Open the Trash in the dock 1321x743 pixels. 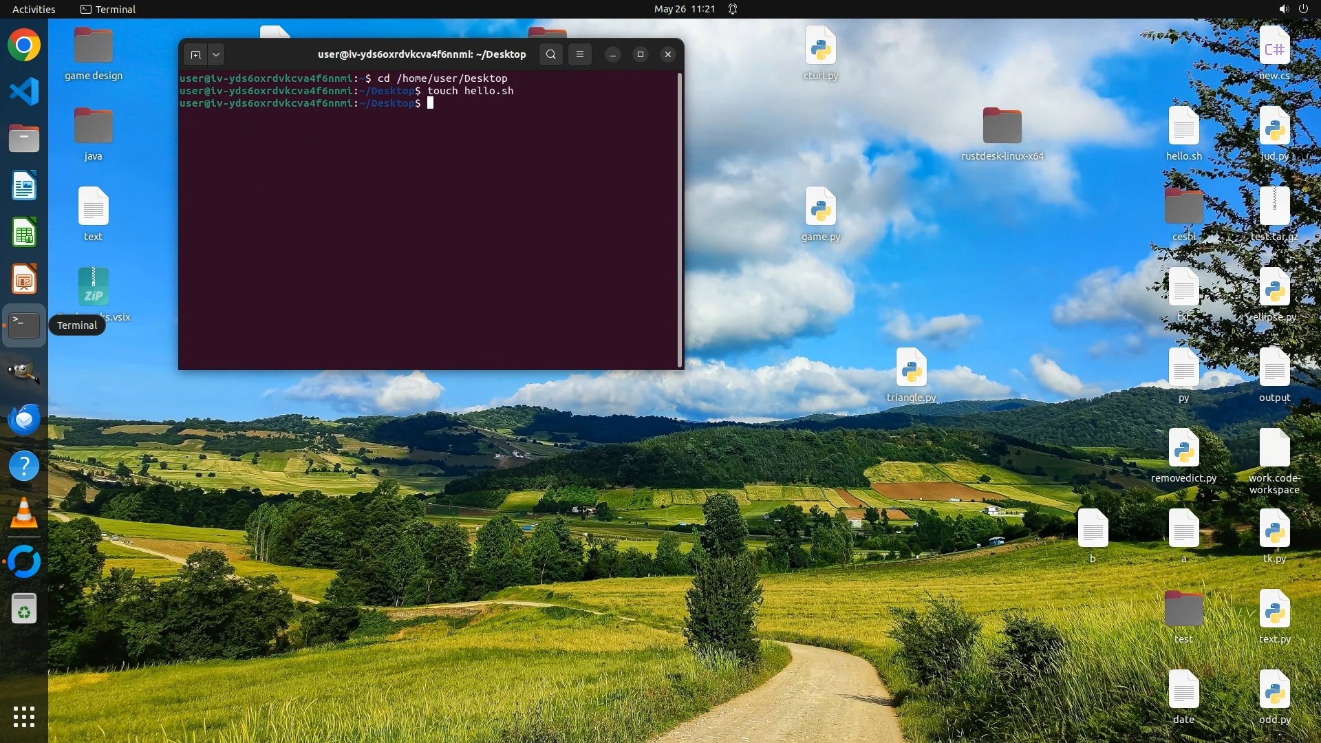24,609
